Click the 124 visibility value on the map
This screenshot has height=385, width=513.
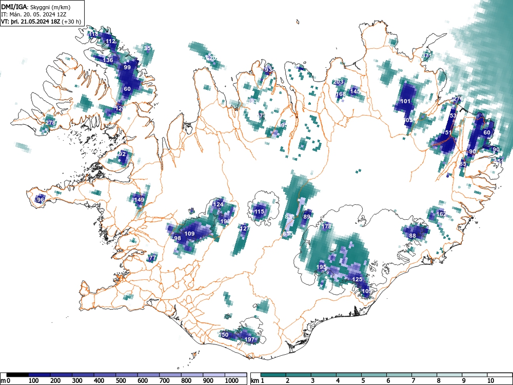click(x=218, y=205)
